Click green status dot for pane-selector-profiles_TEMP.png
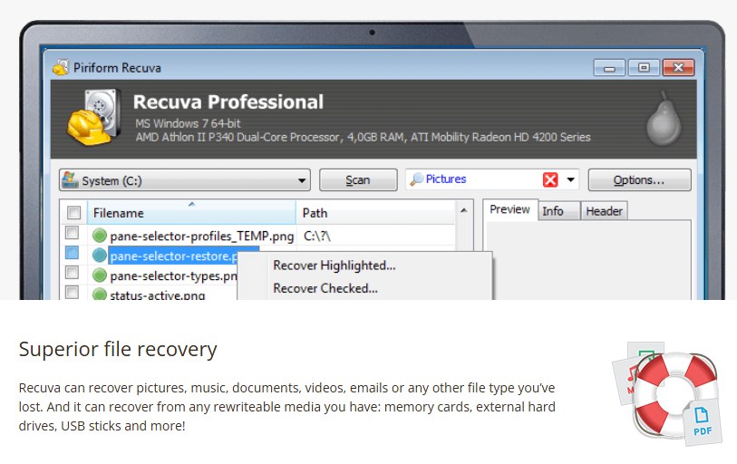 coord(100,235)
